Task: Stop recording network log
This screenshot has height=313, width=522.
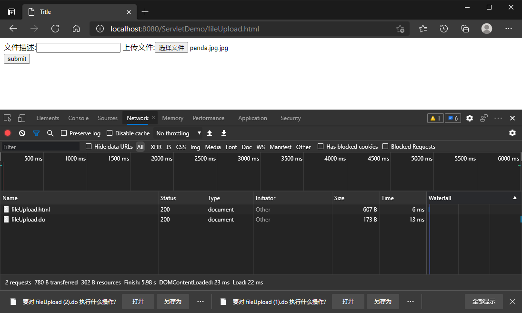Action: click(x=8, y=133)
